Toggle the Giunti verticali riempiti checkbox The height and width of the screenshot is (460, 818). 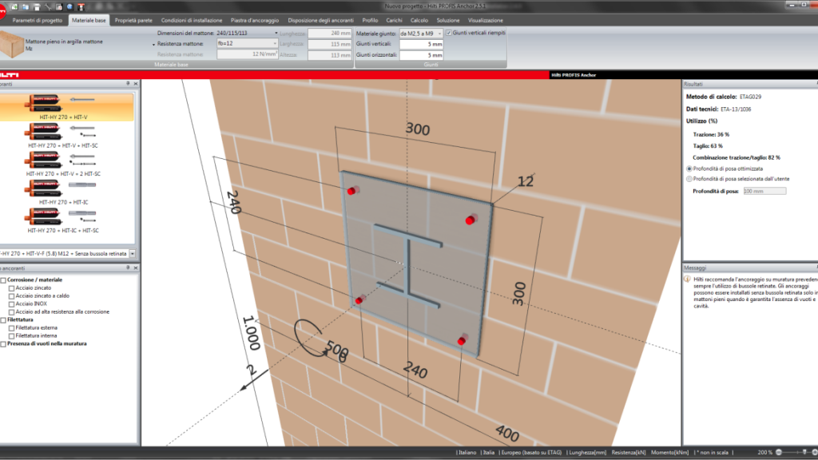pyautogui.click(x=449, y=33)
